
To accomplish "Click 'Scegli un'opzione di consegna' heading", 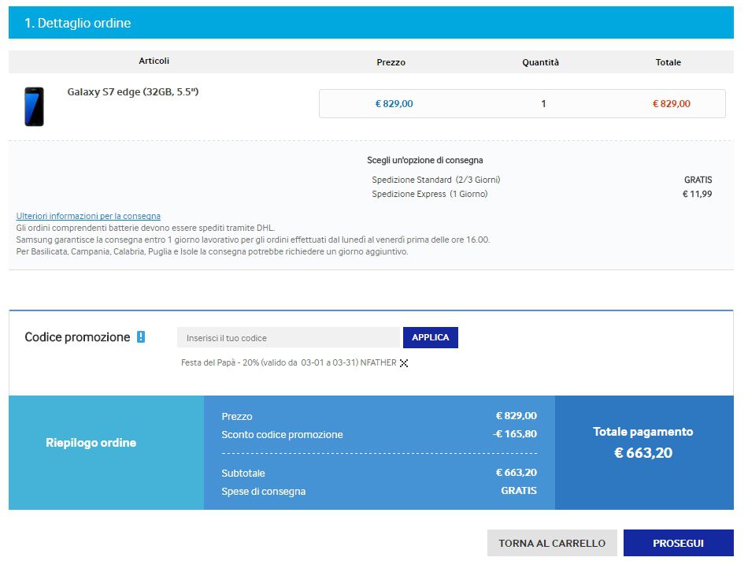I will coord(425,161).
